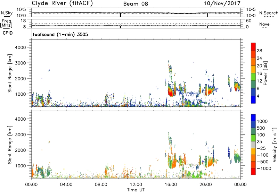Click the "-500" tick on the Velocity color bar
Image resolution: width=278 pixels, height=192 pixels.
point(263,162)
